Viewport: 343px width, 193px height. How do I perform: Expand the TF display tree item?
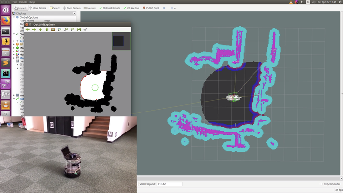coord(14,44)
